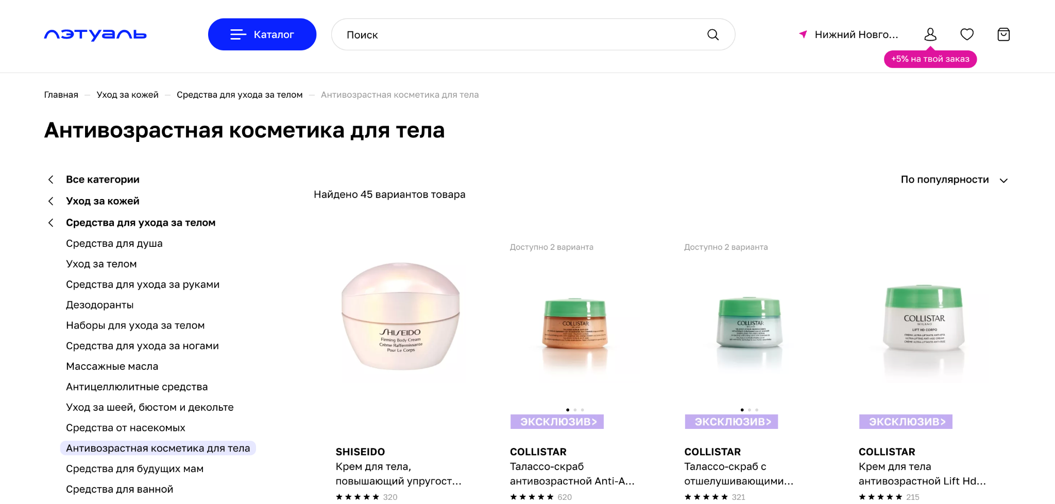Image resolution: width=1055 pixels, height=504 pixels.
Task: Go to the Летуаль logo homepage
Action: point(95,34)
